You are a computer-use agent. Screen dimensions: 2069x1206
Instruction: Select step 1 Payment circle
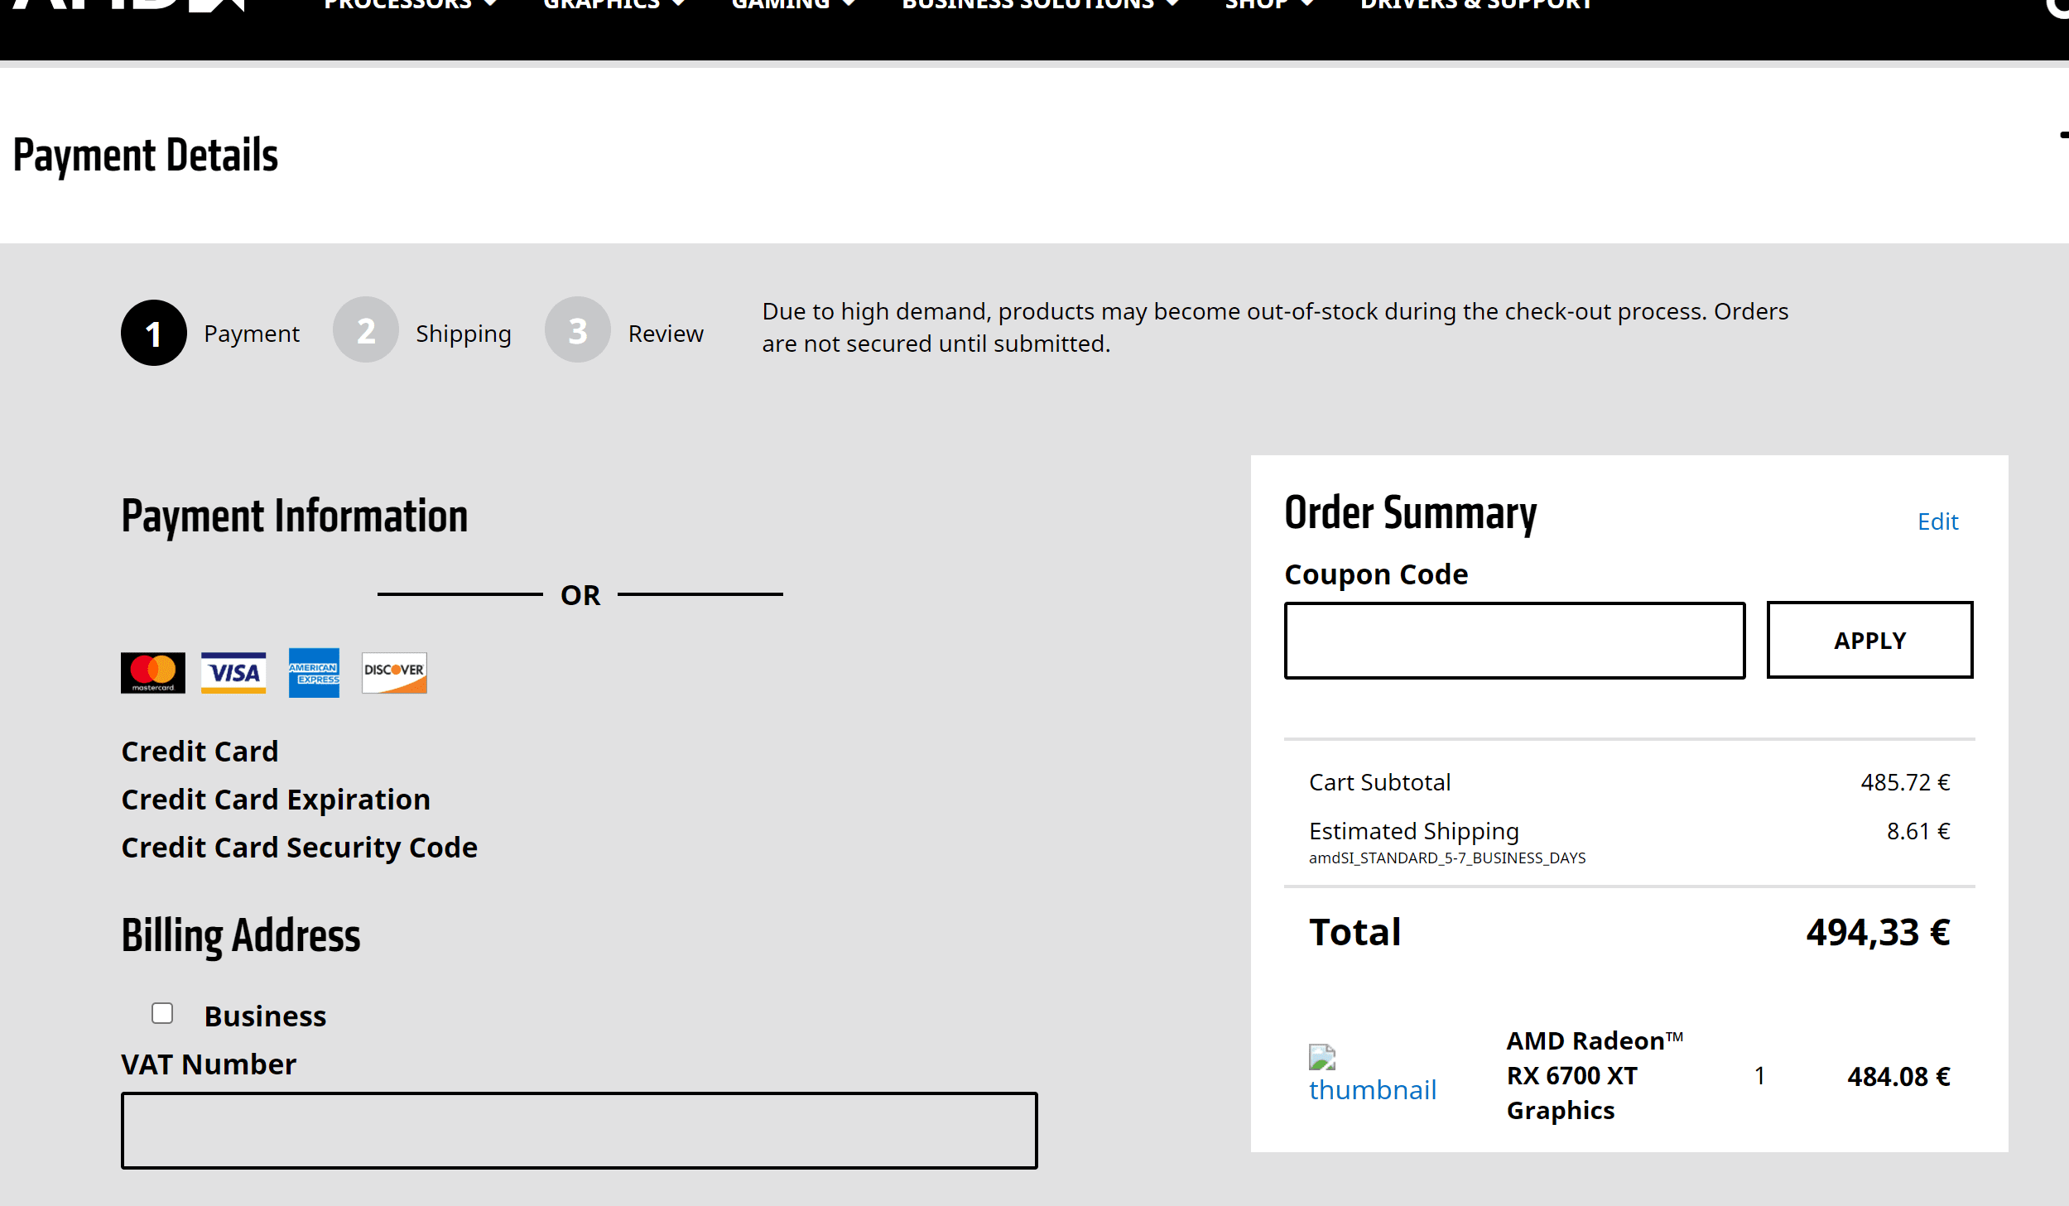pyautogui.click(x=154, y=333)
